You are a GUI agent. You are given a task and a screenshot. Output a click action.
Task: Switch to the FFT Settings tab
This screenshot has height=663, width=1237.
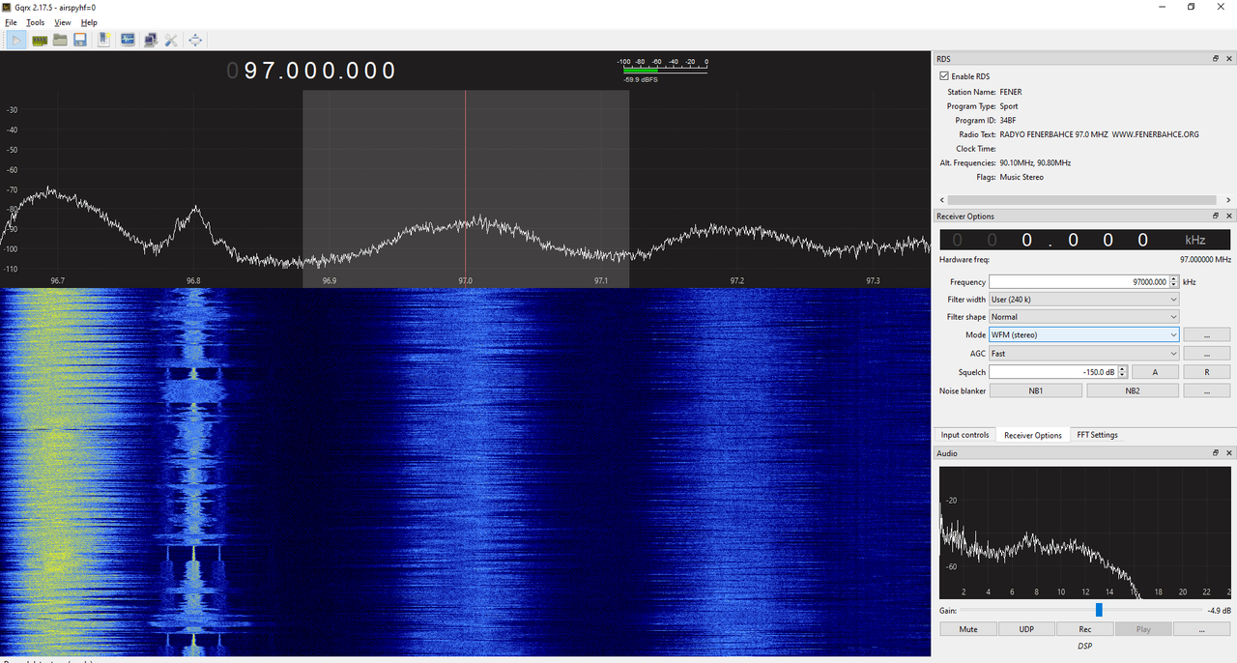click(x=1097, y=435)
